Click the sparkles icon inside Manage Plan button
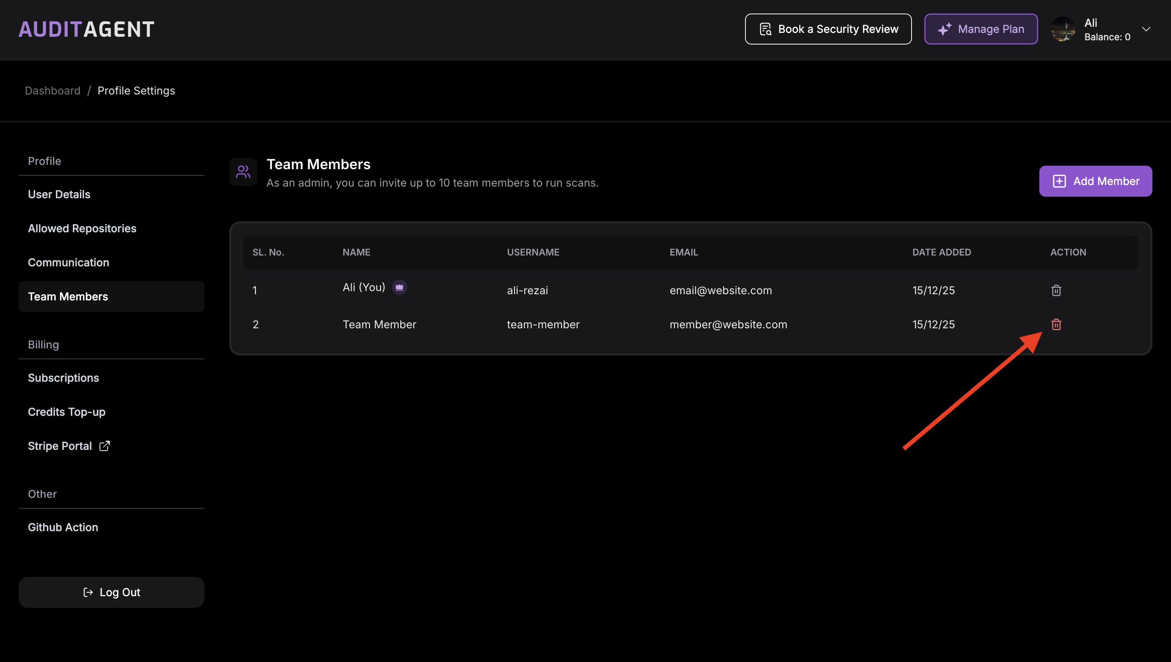This screenshot has height=662, width=1171. (x=945, y=29)
